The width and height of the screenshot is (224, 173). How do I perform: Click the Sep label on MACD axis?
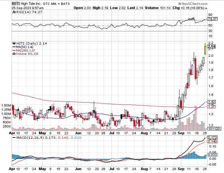click(x=181, y=169)
